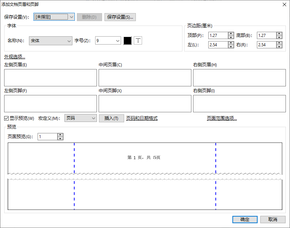Click the underline text style icon
The height and width of the screenshot is (228, 290).
(138, 41)
